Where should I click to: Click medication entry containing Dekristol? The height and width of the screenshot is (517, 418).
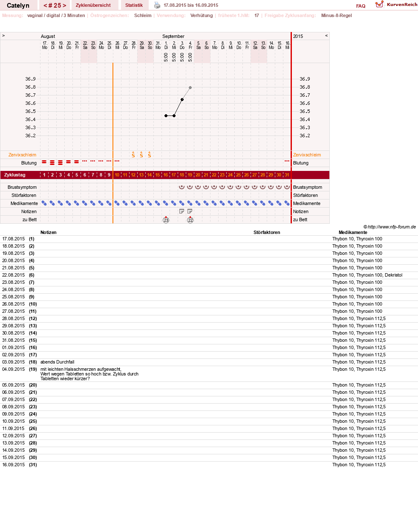point(367,275)
